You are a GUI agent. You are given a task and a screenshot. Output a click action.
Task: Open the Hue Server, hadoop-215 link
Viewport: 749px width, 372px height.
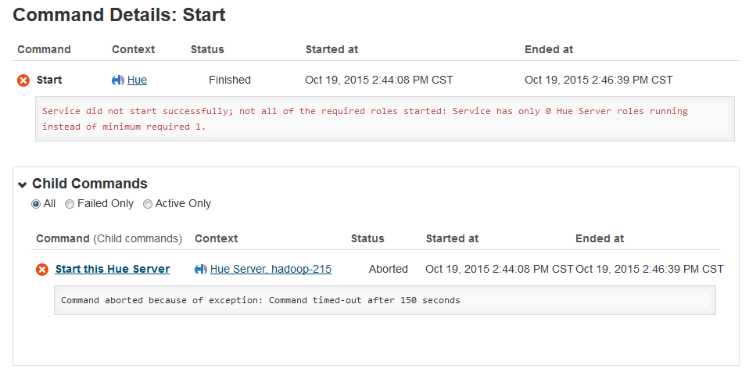tap(271, 269)
